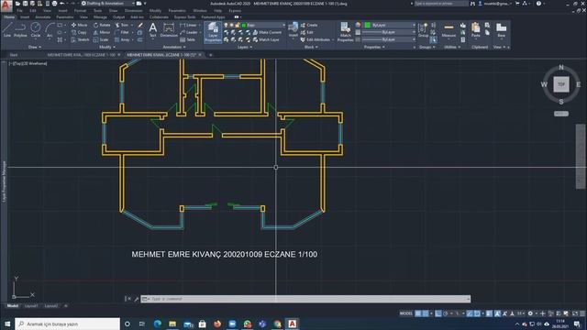Expand the Modify panel
The width and height of the screenshot is (587, 330).
point(107,47)
